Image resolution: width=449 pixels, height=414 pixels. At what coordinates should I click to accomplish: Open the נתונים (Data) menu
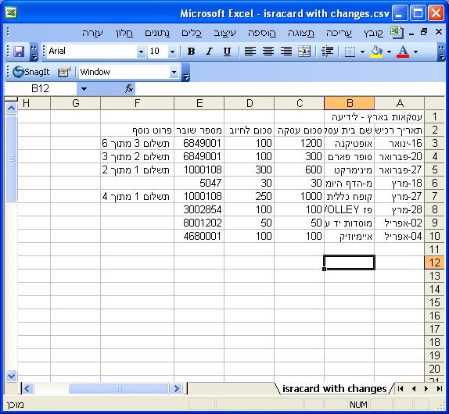coord(157,33)
